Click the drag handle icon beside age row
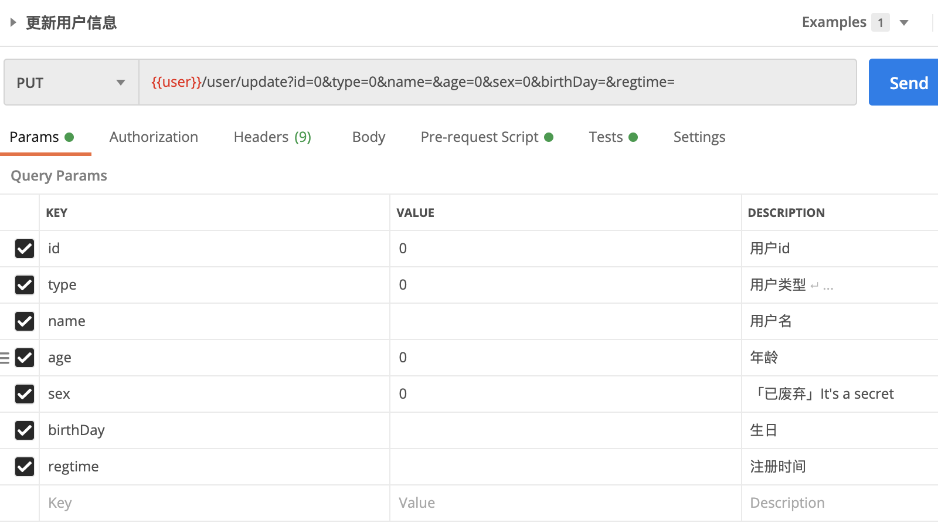Screen dimensions: 938x523 (x=5, y=358)
